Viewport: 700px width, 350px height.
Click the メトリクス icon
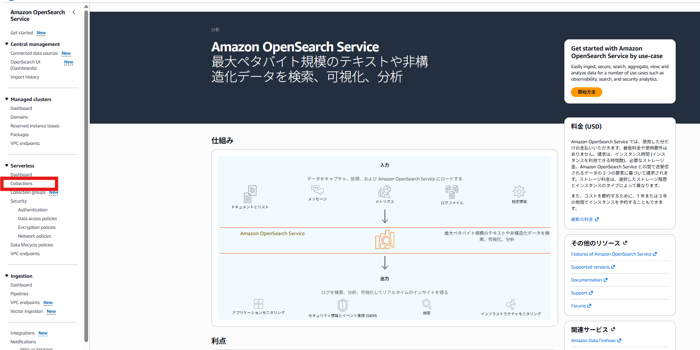click(385, 192)
